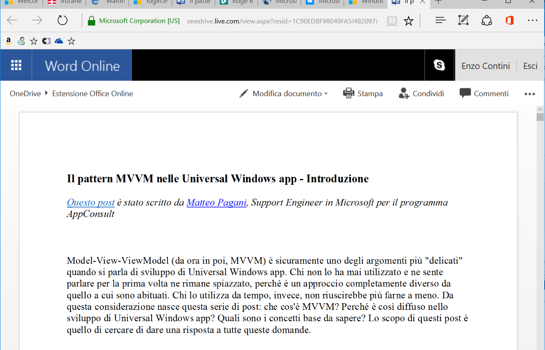Open the Office app launcher grid
The image size is (545, 350).
click(x=16, y=65)
